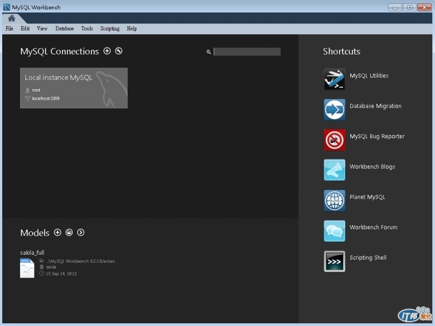435x326 pixels.
Task: Click the MySQL Bug Reporter label
Action: pos(377,137)
